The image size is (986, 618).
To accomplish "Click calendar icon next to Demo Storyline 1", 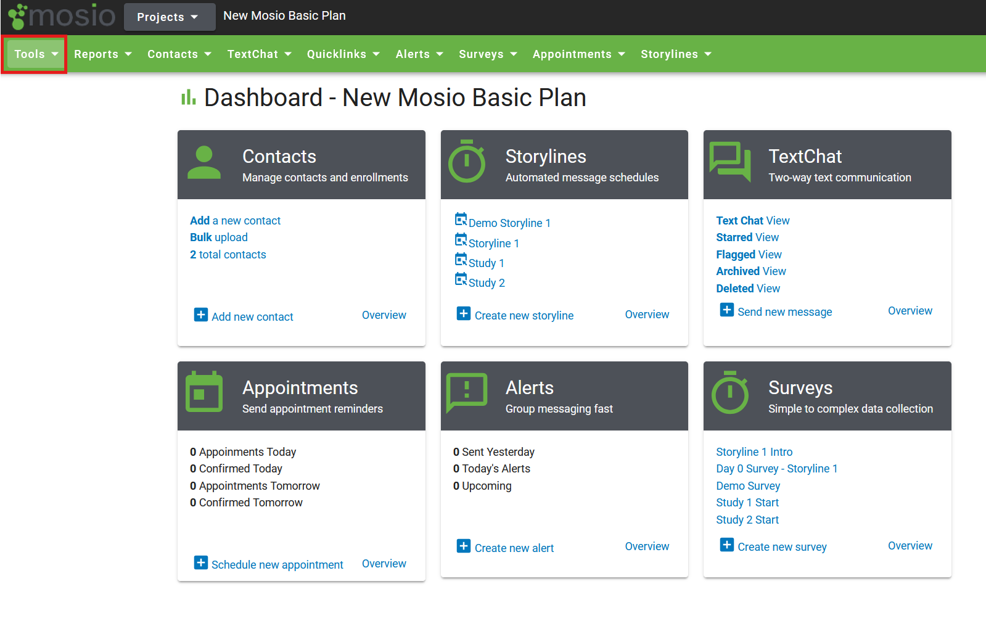I will tap(461, 219).
